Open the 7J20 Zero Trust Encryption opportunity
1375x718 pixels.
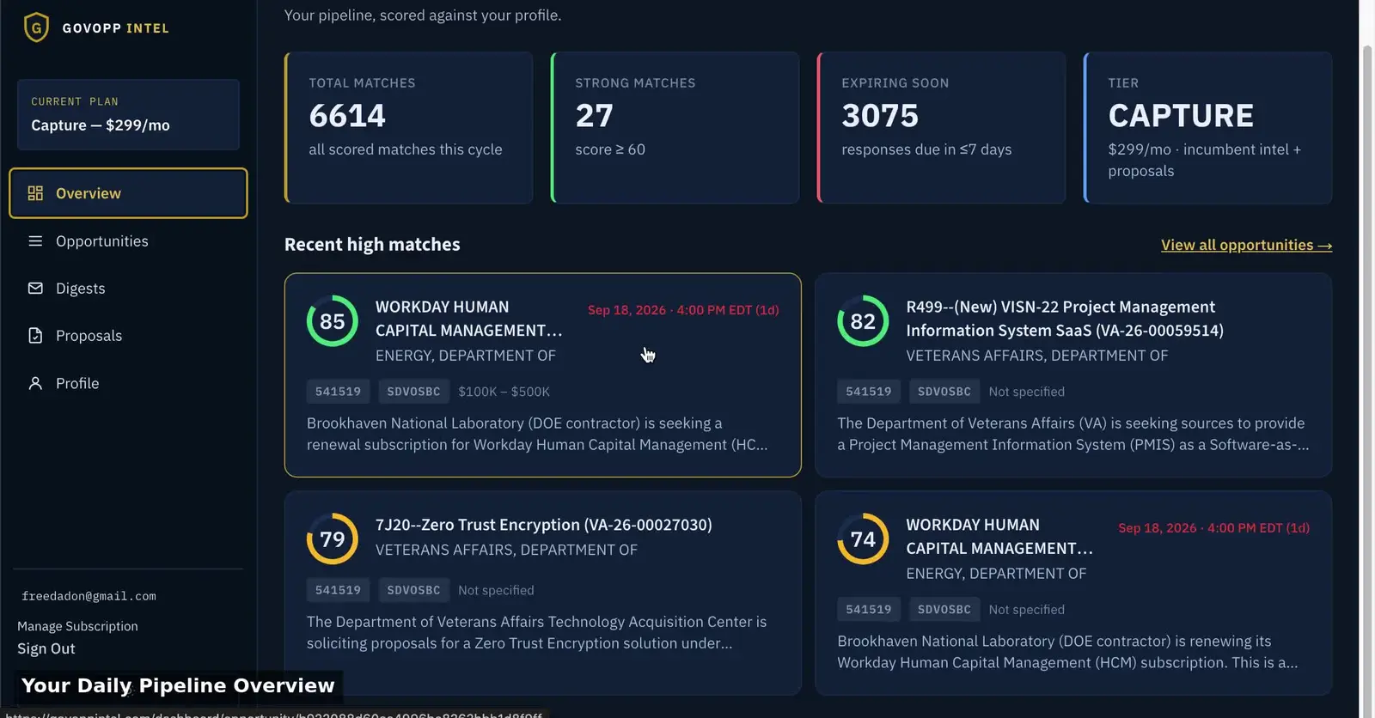point(544,525)
